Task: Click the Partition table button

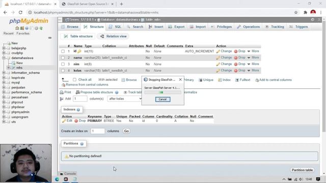Action: (302, 170)
